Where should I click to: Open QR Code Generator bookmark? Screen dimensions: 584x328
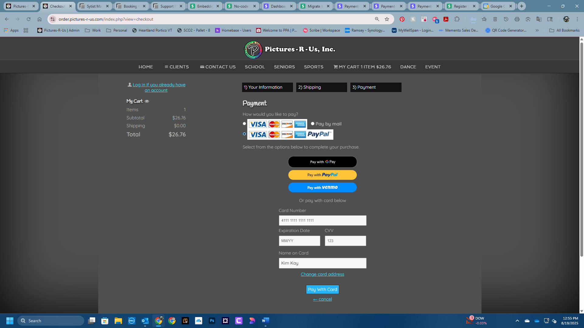tap(506, 30)
